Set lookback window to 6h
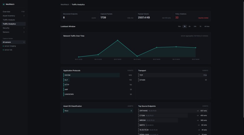 pyautogui.click(x=190, y=26)
